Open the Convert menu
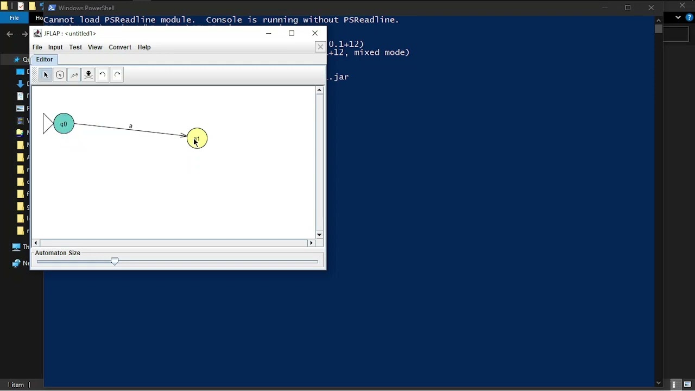Image resolution: width=695 pixels, height=391 pixels. click(120, 47)
